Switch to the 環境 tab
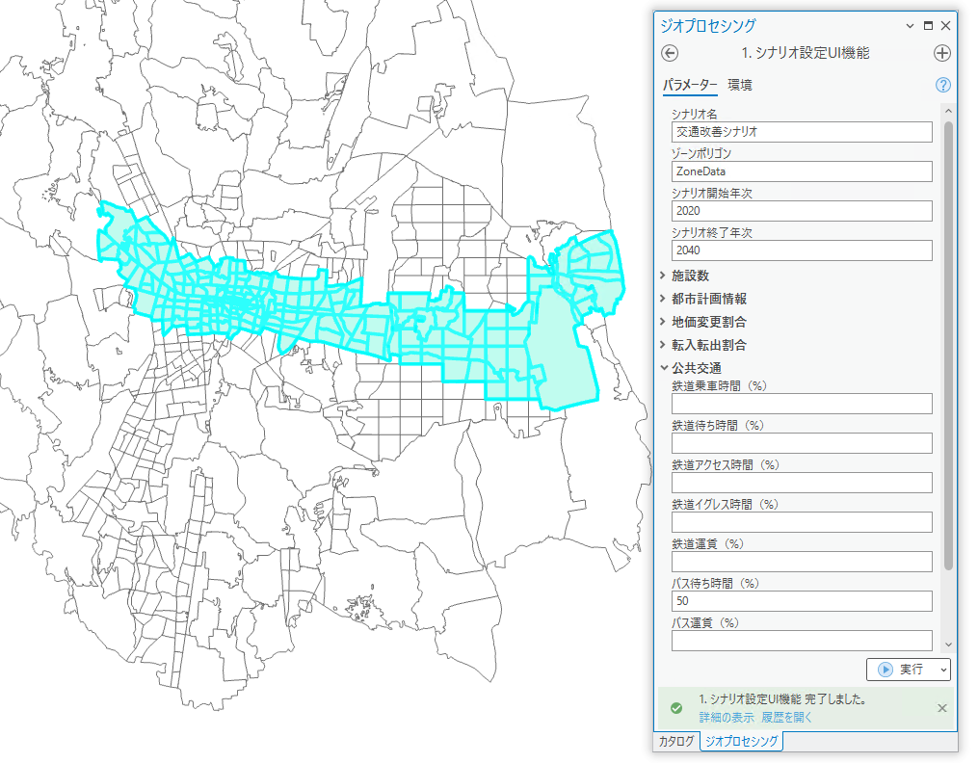Viewport: 978px width, 763px height. pos(740,85)
